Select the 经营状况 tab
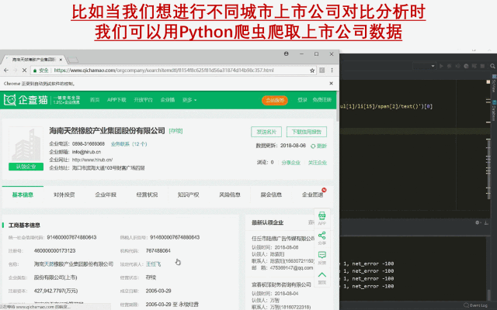Screen dimensions: 497x310 tap(147, 195)
